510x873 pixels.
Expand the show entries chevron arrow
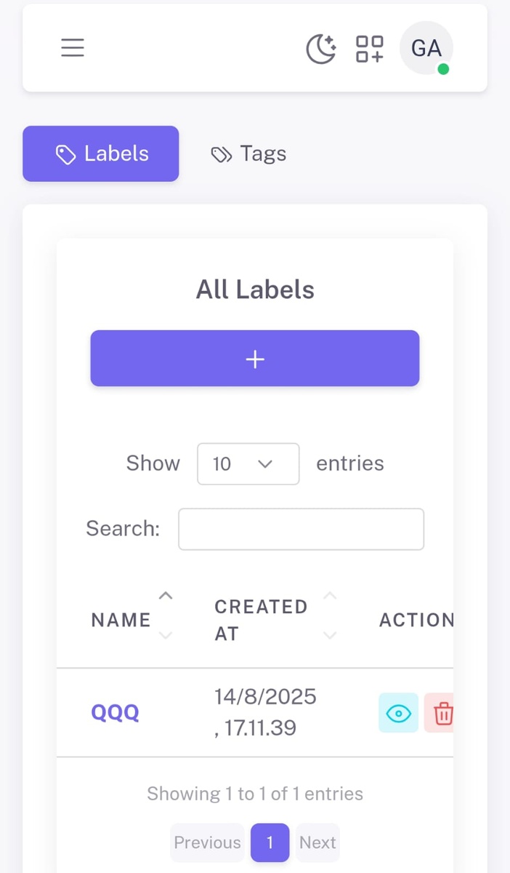tap(265, 464)
